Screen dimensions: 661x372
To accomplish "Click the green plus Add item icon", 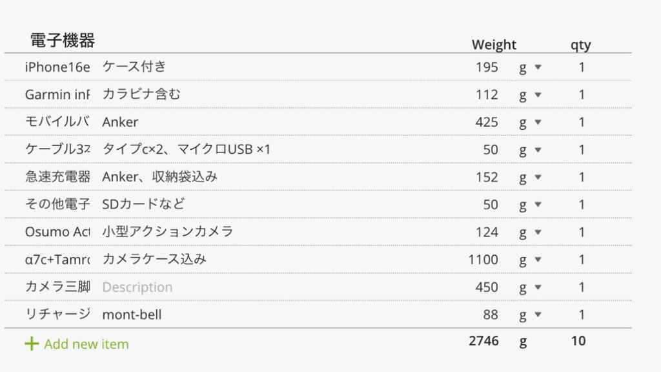I will [32, 344].
